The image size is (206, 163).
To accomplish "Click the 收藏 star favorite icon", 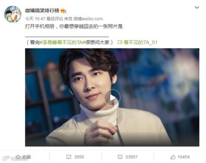I will (18, 157).
